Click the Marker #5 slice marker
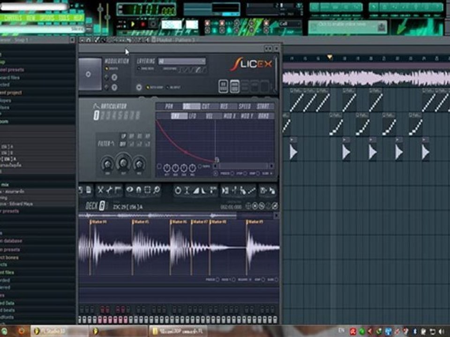This screenshot has height=337, width=450. pos(141,222)
